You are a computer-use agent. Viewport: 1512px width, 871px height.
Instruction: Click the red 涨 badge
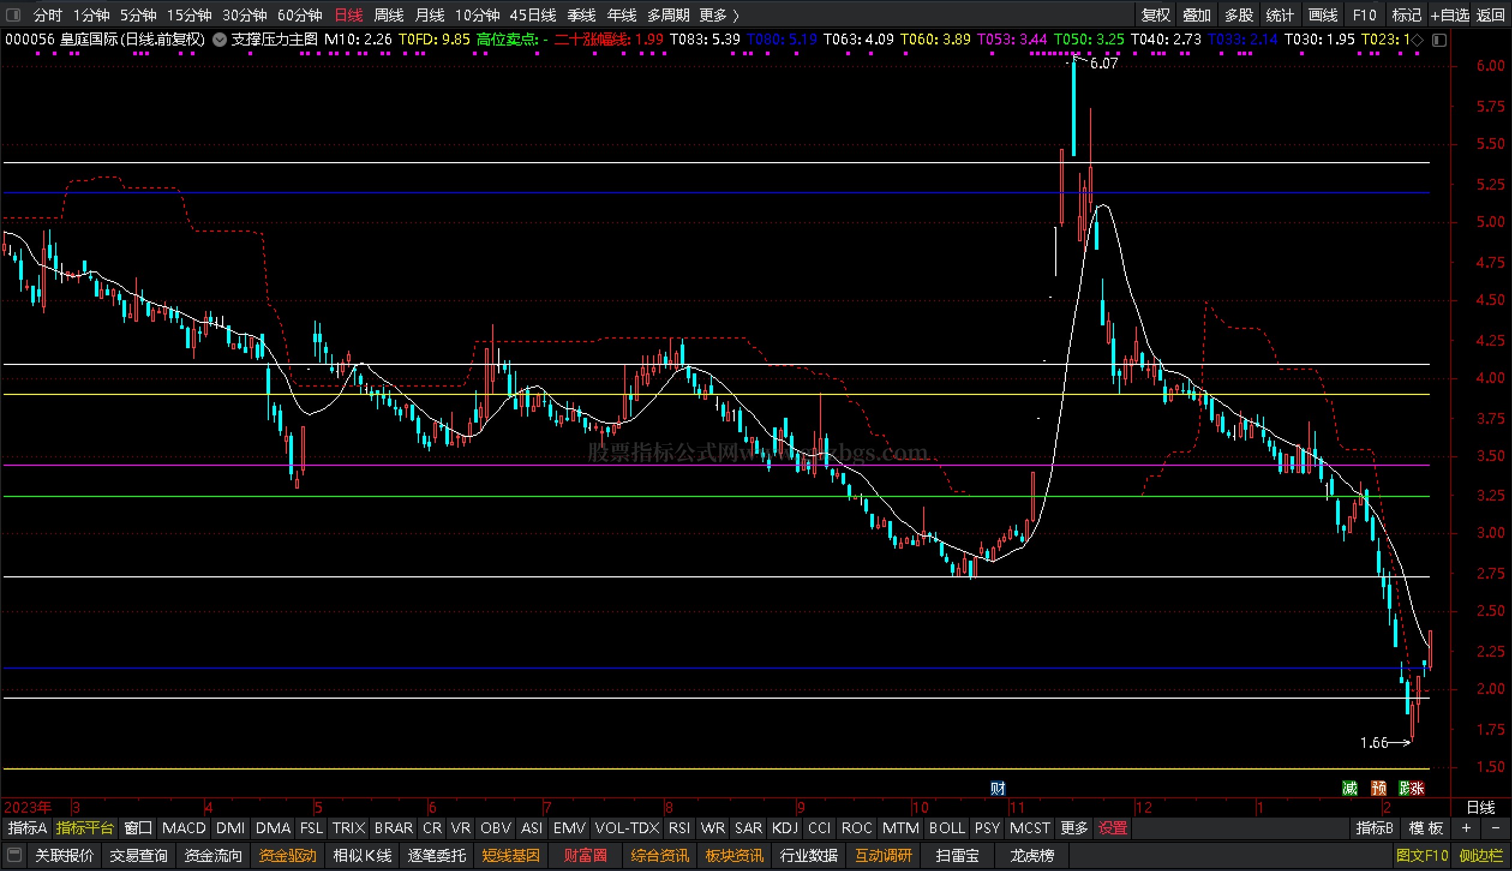pos(1417,788)
